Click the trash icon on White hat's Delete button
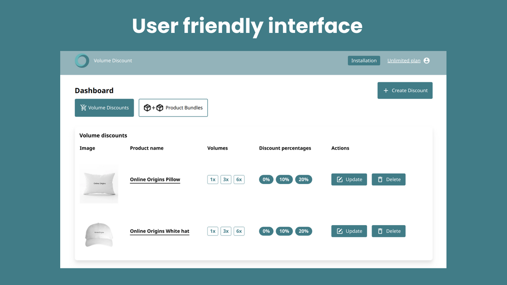The width and height of the screenshot is (507, 285). [x=380, y=231]
